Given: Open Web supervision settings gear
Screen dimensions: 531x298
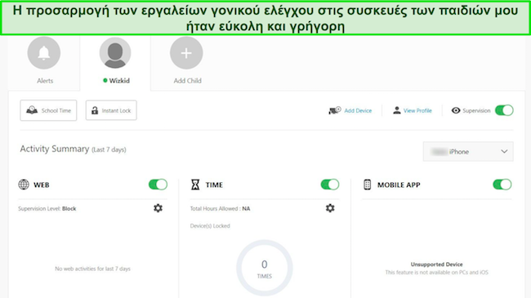Looking at the screenshot, I should pyautogui.click(x=158, y=208).
